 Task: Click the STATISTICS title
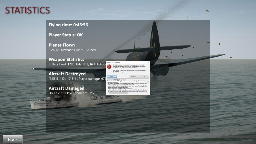(27, 10)
